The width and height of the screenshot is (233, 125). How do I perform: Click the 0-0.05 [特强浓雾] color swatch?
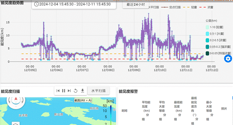click(207, 53)
